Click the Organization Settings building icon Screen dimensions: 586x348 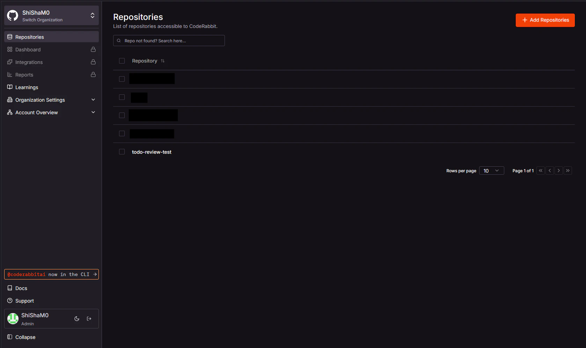(10, 100)
